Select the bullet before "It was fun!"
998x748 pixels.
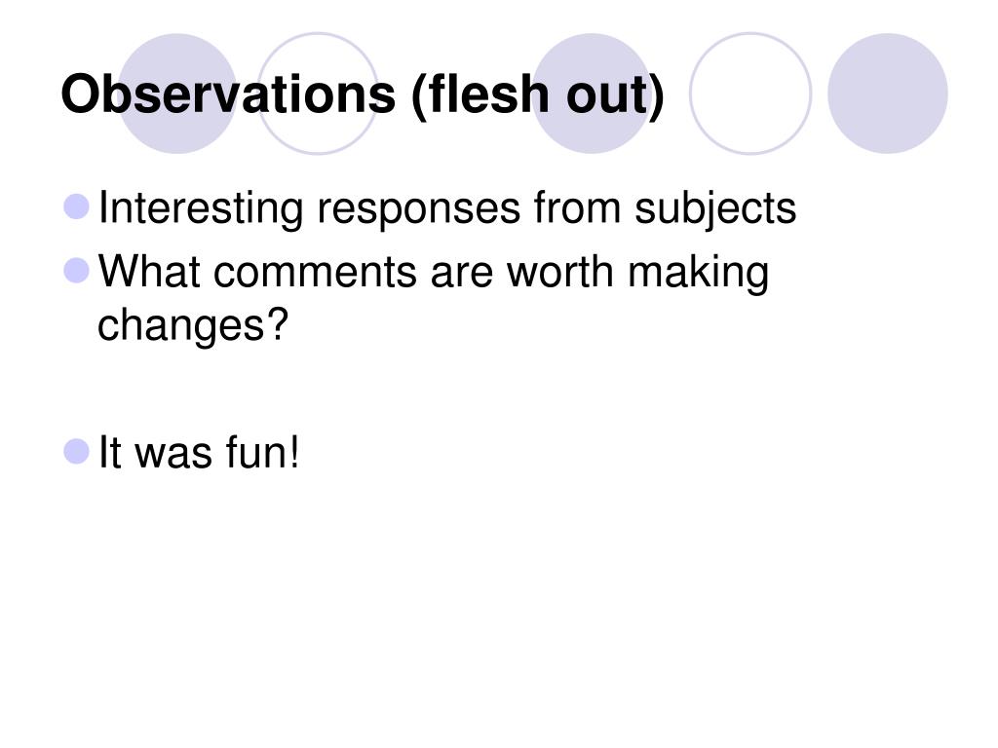pos(76,452)
